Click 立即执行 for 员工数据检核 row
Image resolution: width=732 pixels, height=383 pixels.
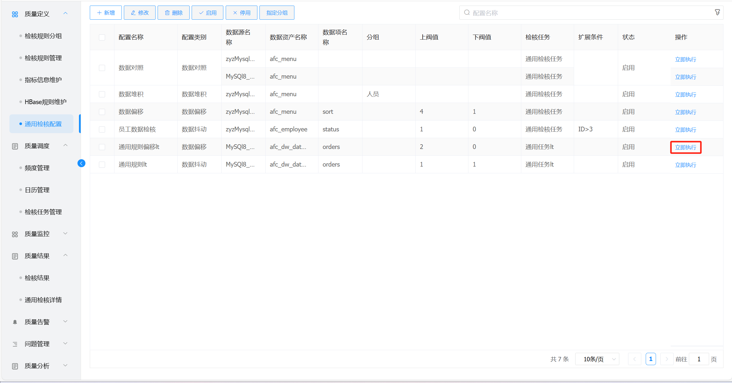(x=685, y=130)
